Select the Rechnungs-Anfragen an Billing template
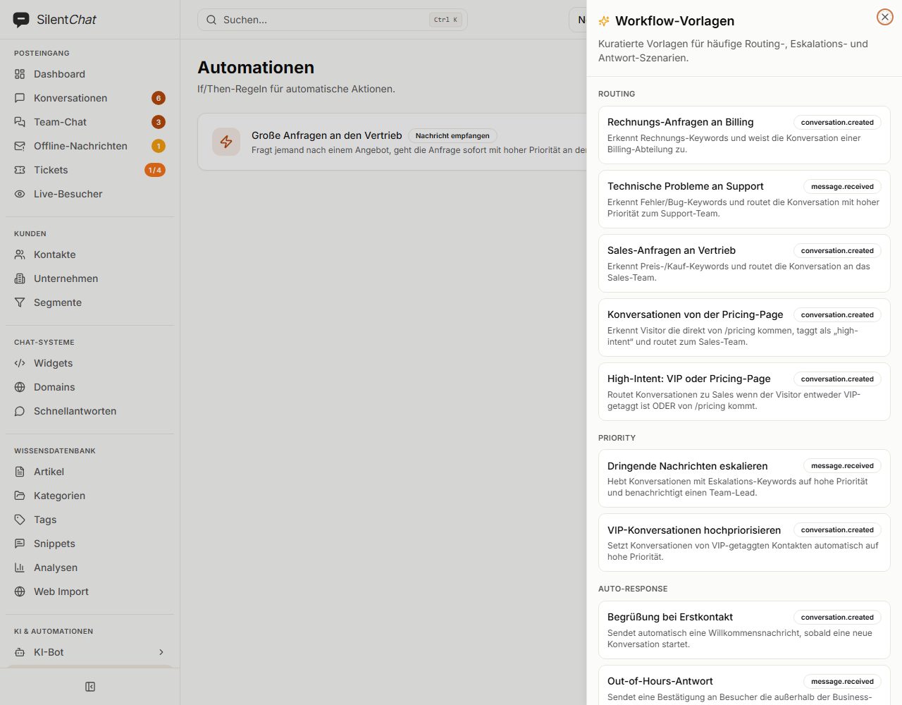The width and height of the screenshot is (902, 705). (x=744, y=135)
